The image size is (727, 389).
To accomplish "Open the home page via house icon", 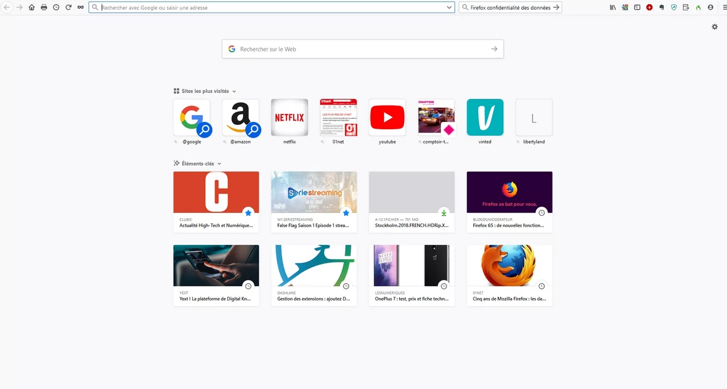I will (32, 7).
